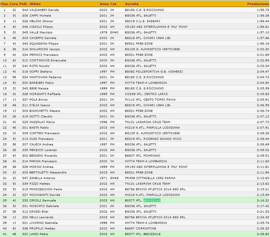Select athlete name CACEFFO Daniele
This screenshot has height=237, width=270.
(x=43, y=38)
